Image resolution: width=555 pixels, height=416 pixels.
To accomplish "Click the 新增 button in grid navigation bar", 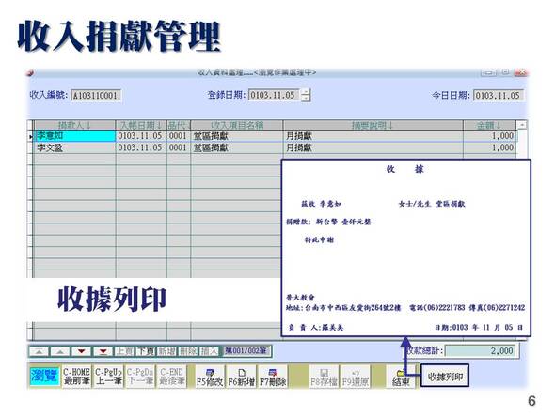I will [x=166, y=351].
